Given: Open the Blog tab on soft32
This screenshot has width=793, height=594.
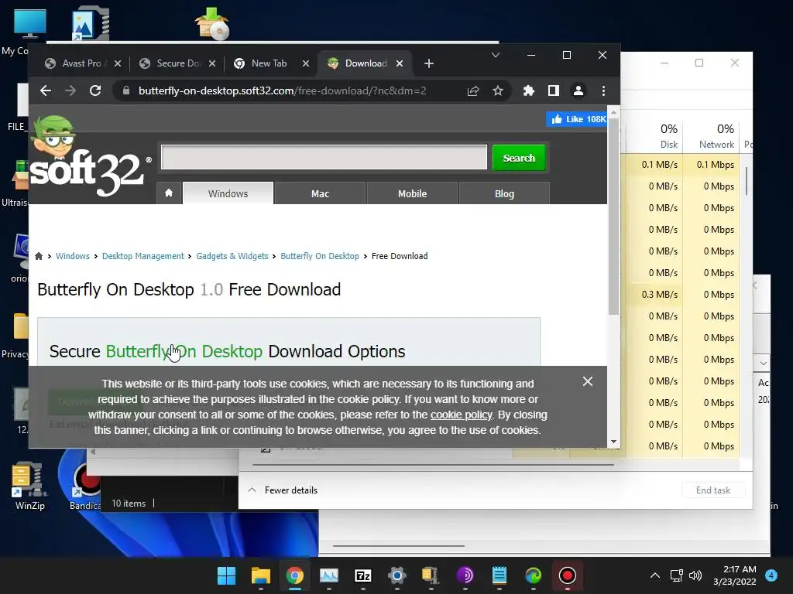Looking at the screenshot, I should tap(504, 193).
